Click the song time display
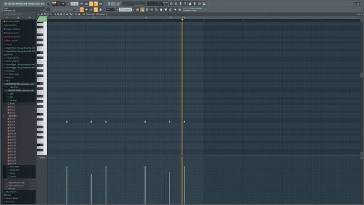Image resolution: width=364 pixels, height=205 pixels. point(114,4)
